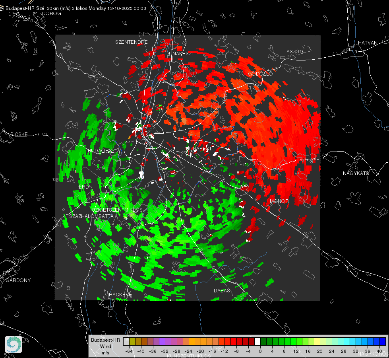Click the legend word 'Wind'

105,346
